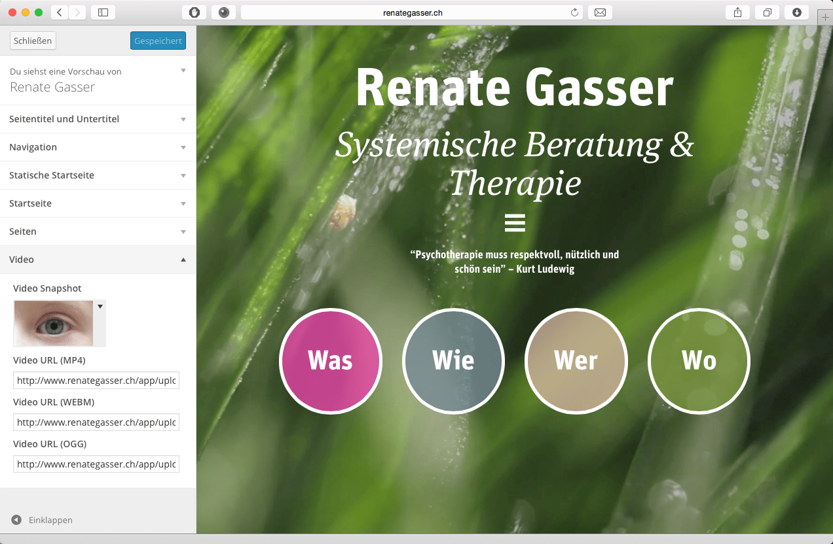This screenshot has width=833, height=544.
Task: Click the Video Snapshot label
Action: (47, 288)
